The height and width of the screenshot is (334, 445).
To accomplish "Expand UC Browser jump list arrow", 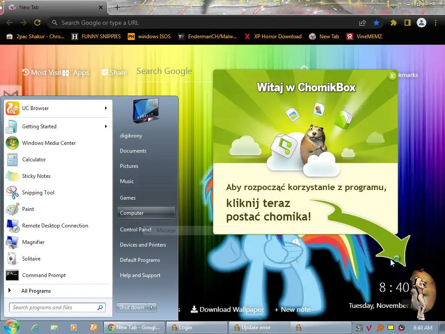I will click(106, 108).
